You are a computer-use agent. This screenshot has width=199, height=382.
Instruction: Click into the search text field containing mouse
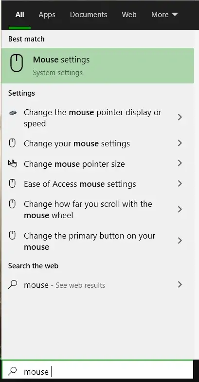point(98,371)
